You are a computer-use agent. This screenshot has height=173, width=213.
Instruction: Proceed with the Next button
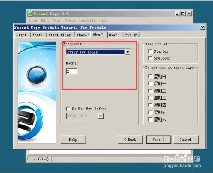point(158,139)
